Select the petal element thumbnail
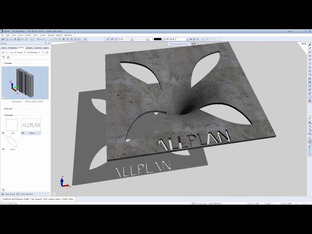This screenshot has width=312, height=234. tap(12, 141)
